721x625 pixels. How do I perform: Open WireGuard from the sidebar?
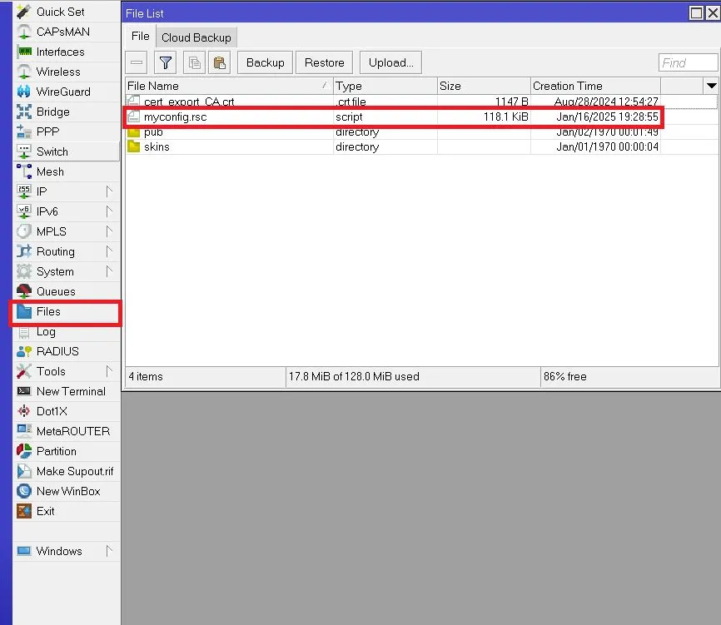tap(63, 92)
